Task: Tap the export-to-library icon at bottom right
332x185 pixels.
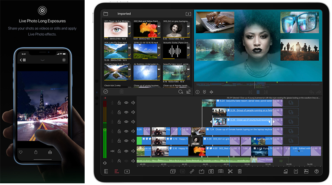Action: [x=286, y=171]
